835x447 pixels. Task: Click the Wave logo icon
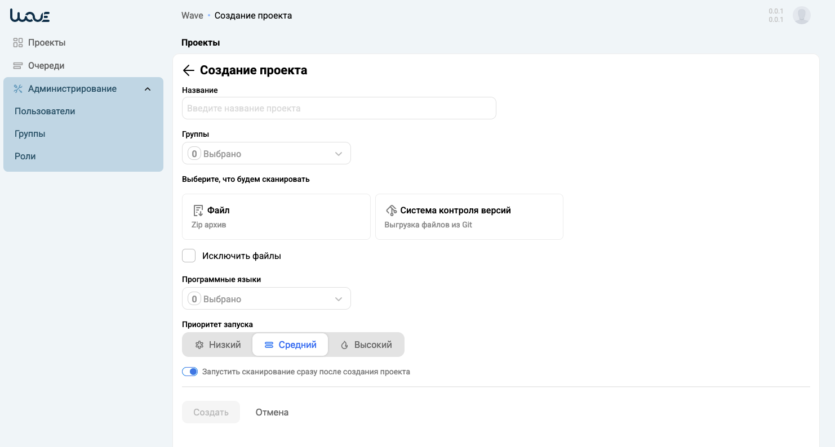click(30, 16)
